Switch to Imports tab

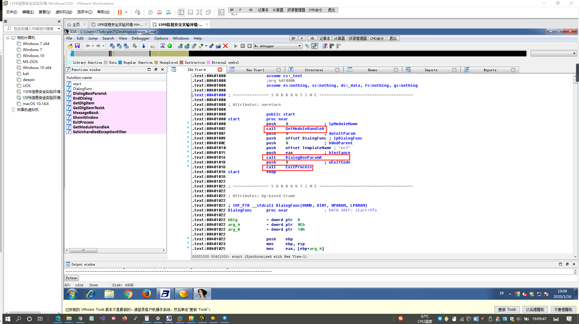point(431,70)
